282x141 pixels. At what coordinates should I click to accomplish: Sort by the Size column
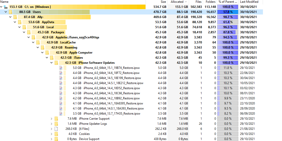(x=157, y=2)
